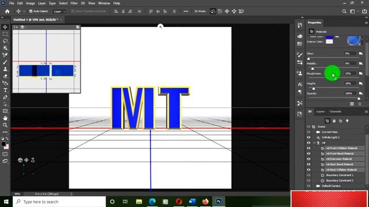Click the Render icon in Properties panel

coord(352,104)
